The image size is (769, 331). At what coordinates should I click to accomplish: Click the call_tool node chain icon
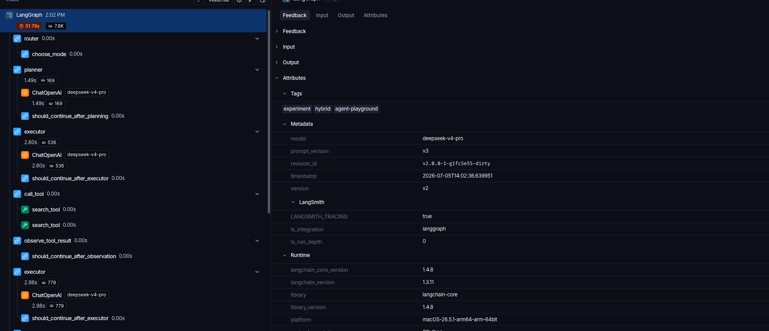(17, 194)
